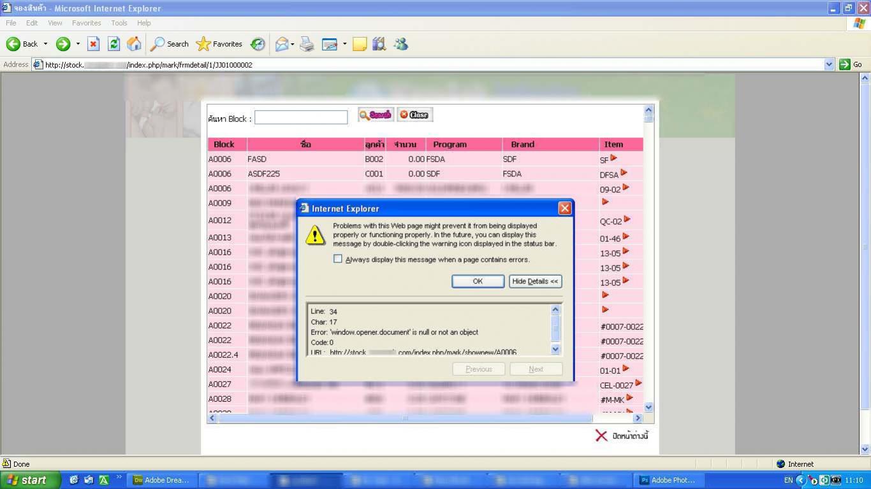871x489 pixels.
Task: Click the browser page vertical scrollbar
Action: (865, 246)
